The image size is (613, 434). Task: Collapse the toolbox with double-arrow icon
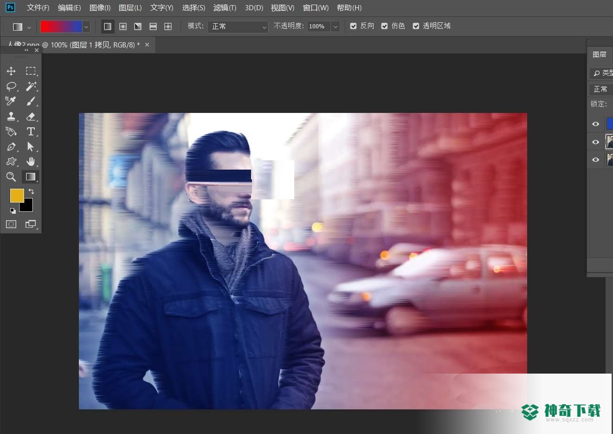[x=26, y=50]
